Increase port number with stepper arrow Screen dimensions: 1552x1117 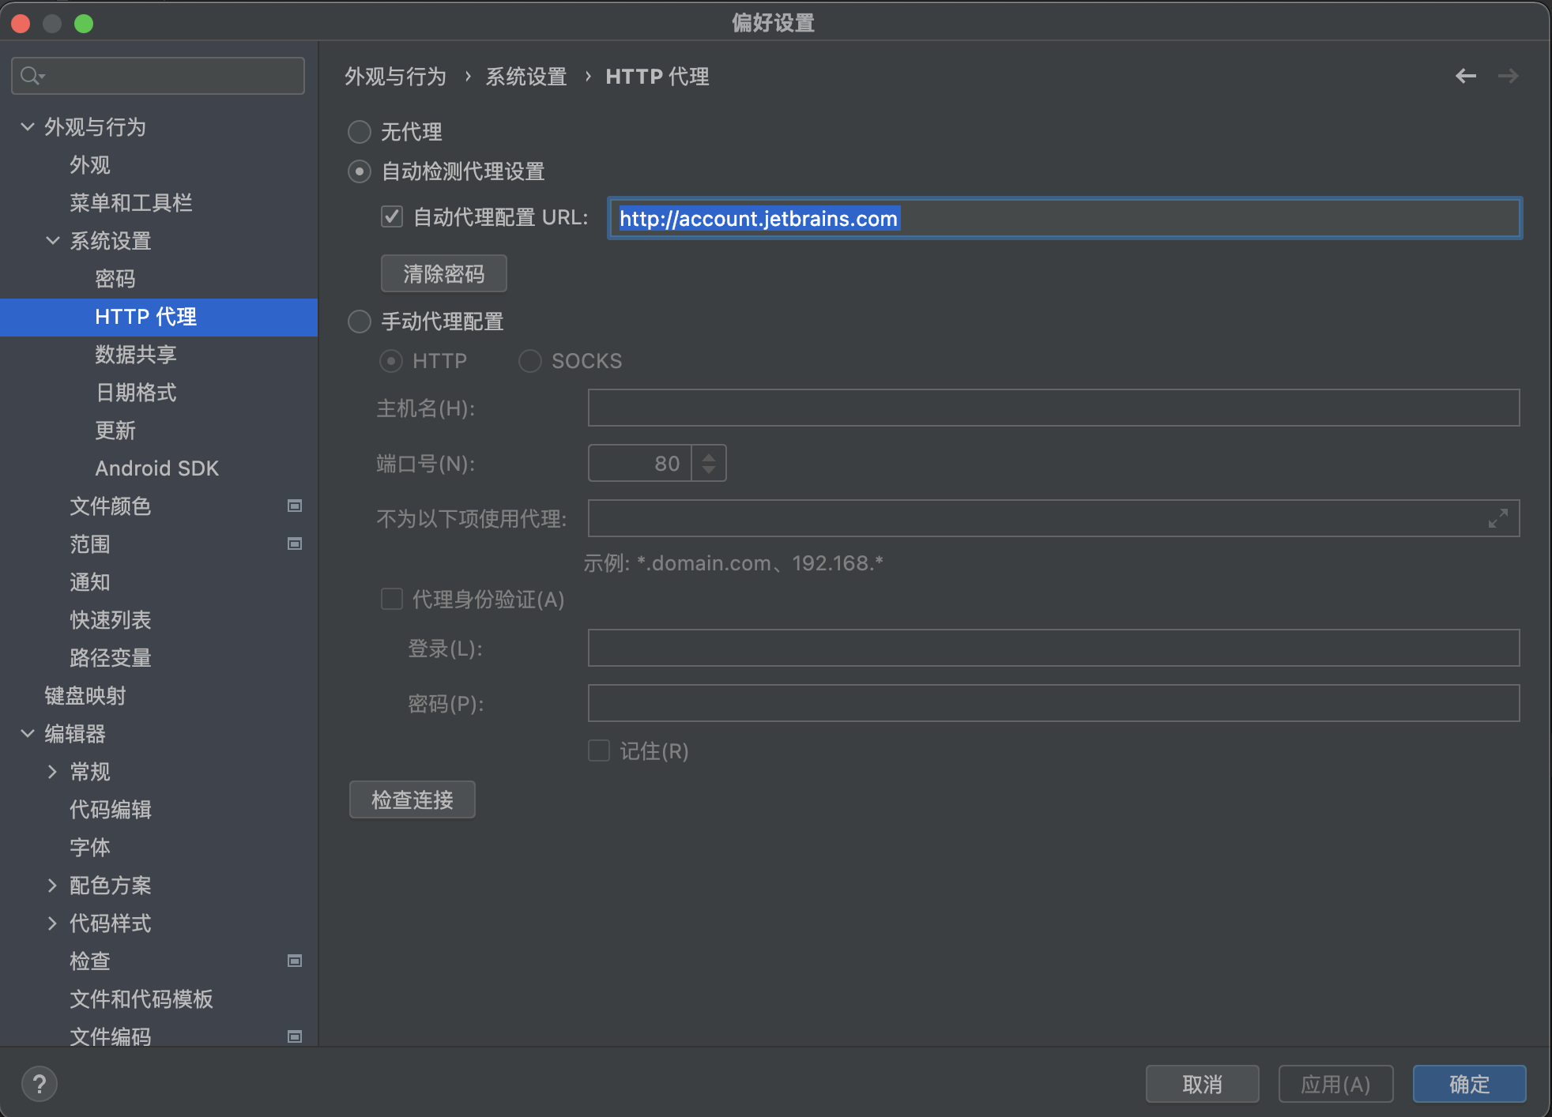coord(709,456)
